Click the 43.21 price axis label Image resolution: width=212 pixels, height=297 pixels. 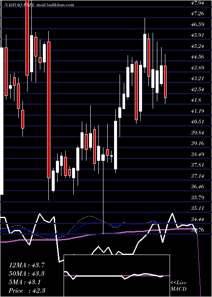point(198,78)
